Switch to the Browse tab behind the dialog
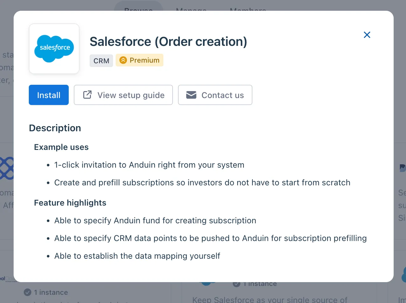 [x=138, y=6]
